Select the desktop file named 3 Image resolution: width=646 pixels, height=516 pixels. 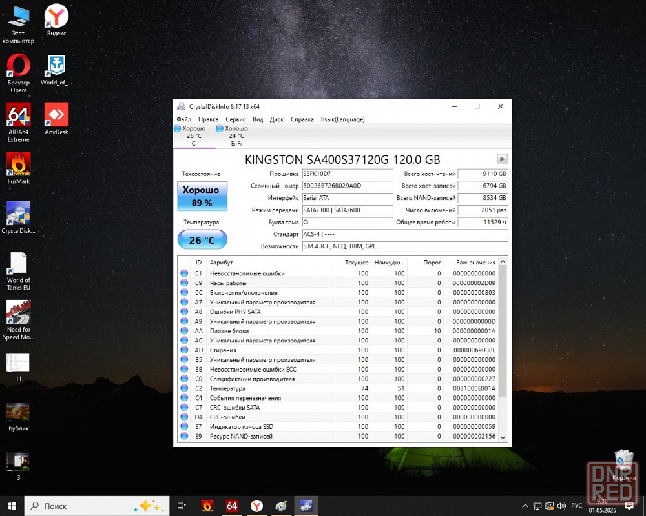[18, 466]
